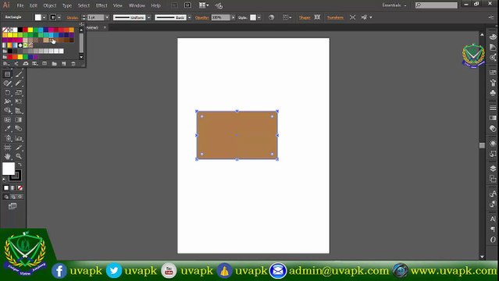Image resolution: width=499 pixels, height=281 pixels.
Task: Reset to default fill and stroke
Action: [4, 180]
